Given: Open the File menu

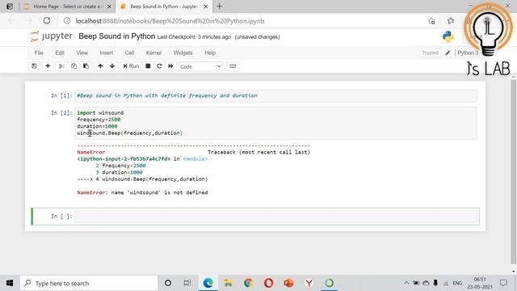Looking at the screenshot, I should pyautogui.click(x=39, y=53).
